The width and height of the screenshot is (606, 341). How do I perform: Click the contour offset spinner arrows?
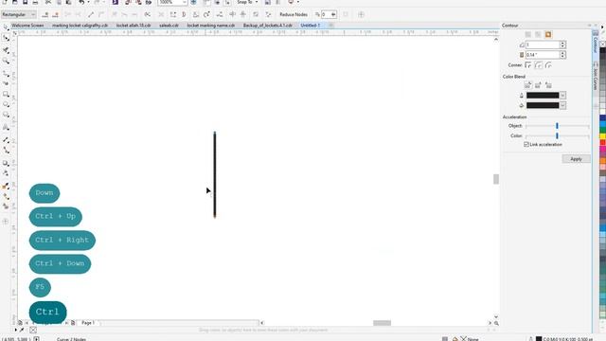coord(562,55)
